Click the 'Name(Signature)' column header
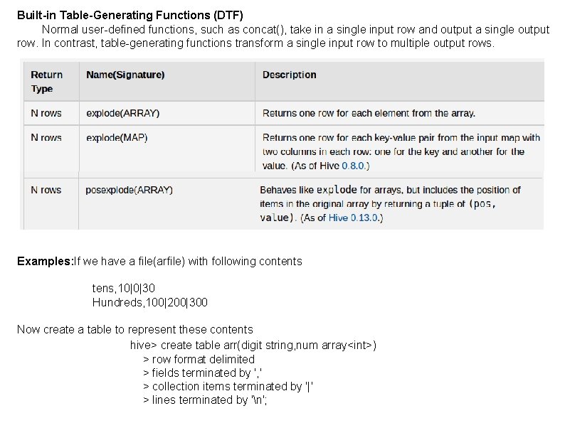This screenshot has height=423, width=565. pyautogui.click(x=125, y=75)
